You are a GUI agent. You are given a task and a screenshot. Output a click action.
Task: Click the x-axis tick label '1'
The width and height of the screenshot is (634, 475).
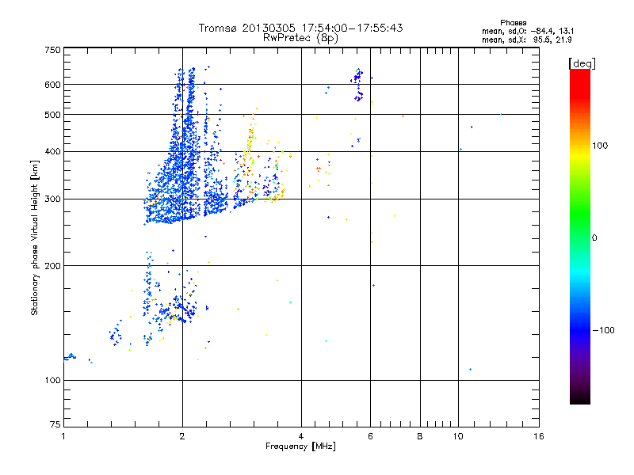click(63, 436)
